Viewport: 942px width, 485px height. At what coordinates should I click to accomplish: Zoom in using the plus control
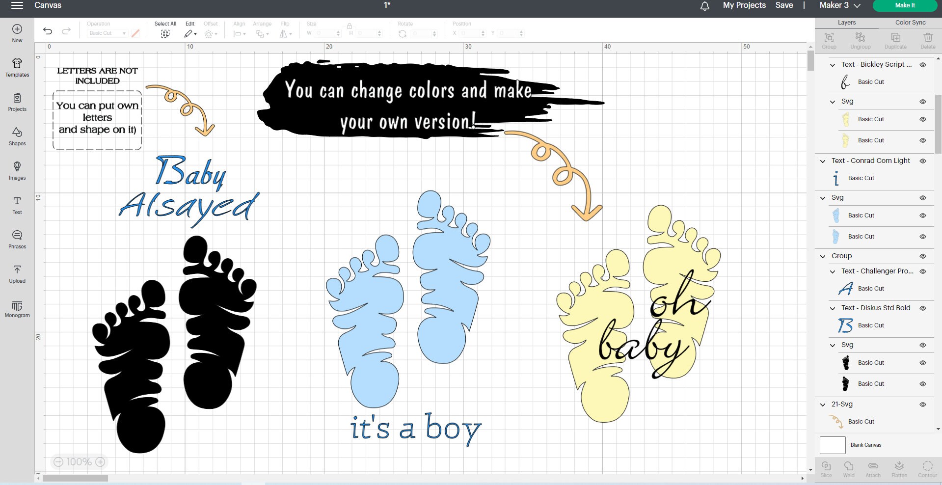pos(100,462)
